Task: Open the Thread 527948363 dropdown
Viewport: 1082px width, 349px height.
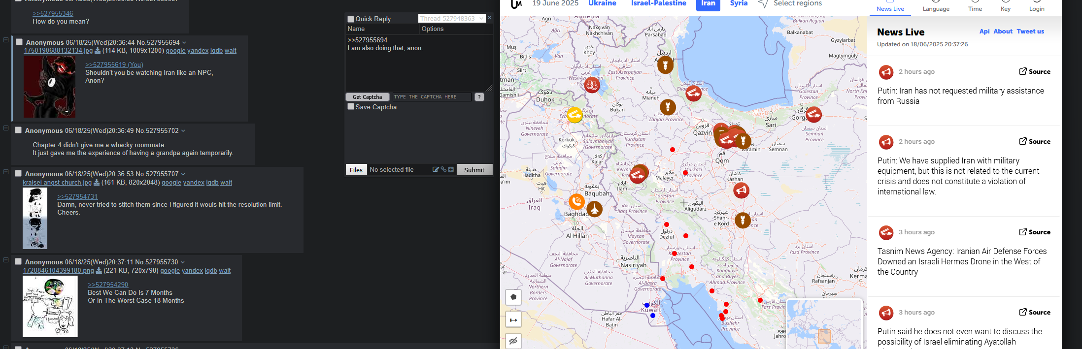Action: (452, 18)
